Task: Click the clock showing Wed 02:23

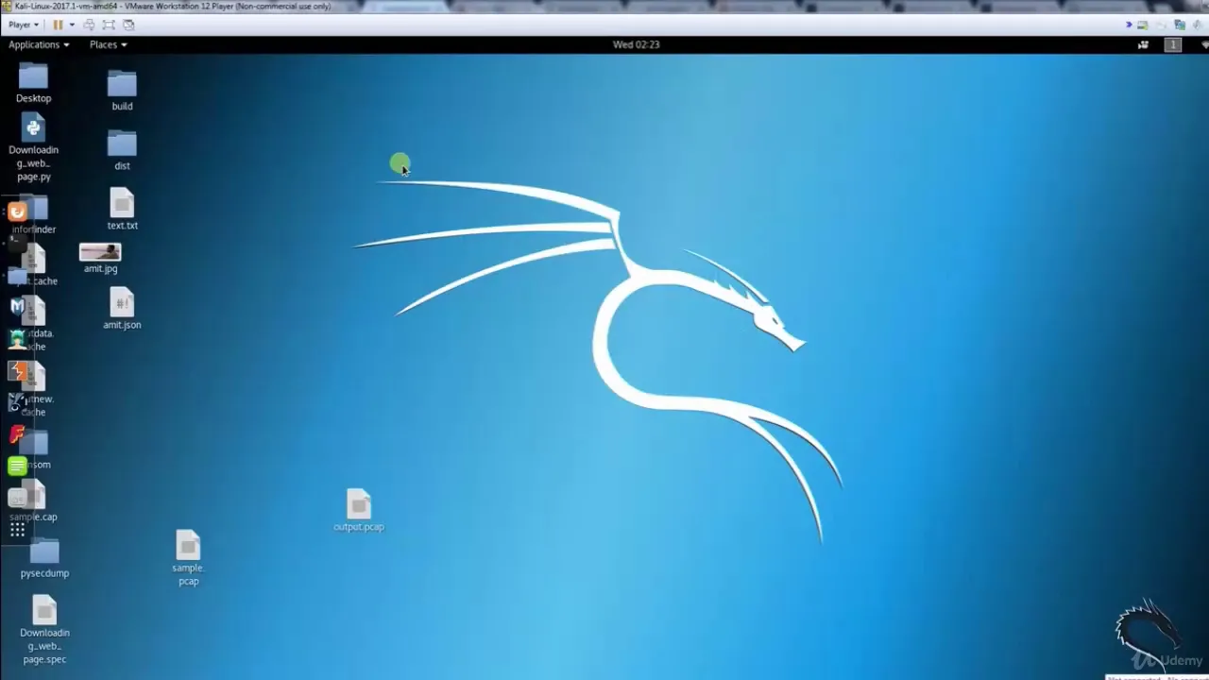Action: [x=636, y=44]
